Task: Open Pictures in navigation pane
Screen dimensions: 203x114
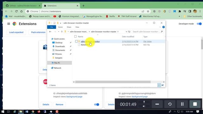Action: (58, 54)
